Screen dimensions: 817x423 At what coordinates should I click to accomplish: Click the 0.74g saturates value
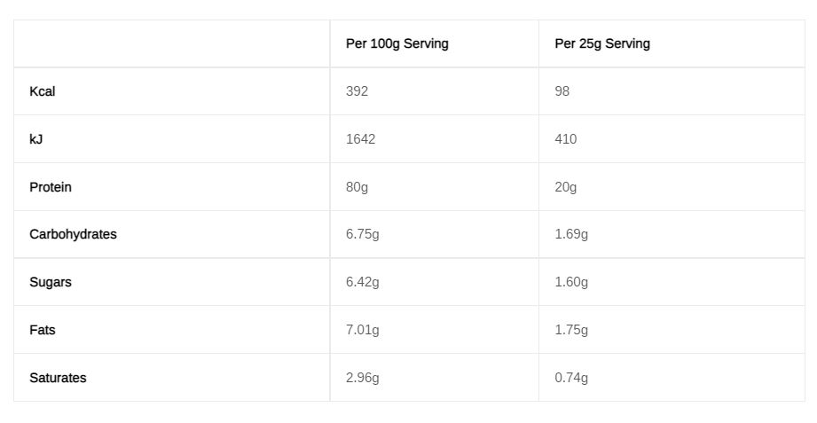571,378
